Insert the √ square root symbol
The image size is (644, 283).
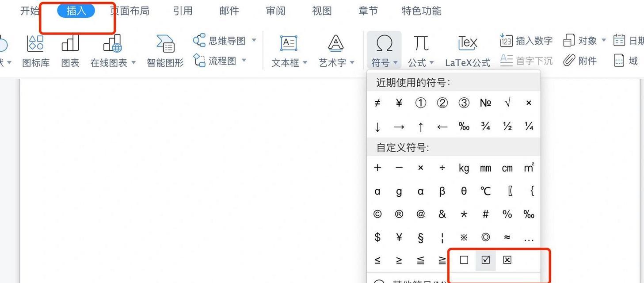click(x=507, y=103)
